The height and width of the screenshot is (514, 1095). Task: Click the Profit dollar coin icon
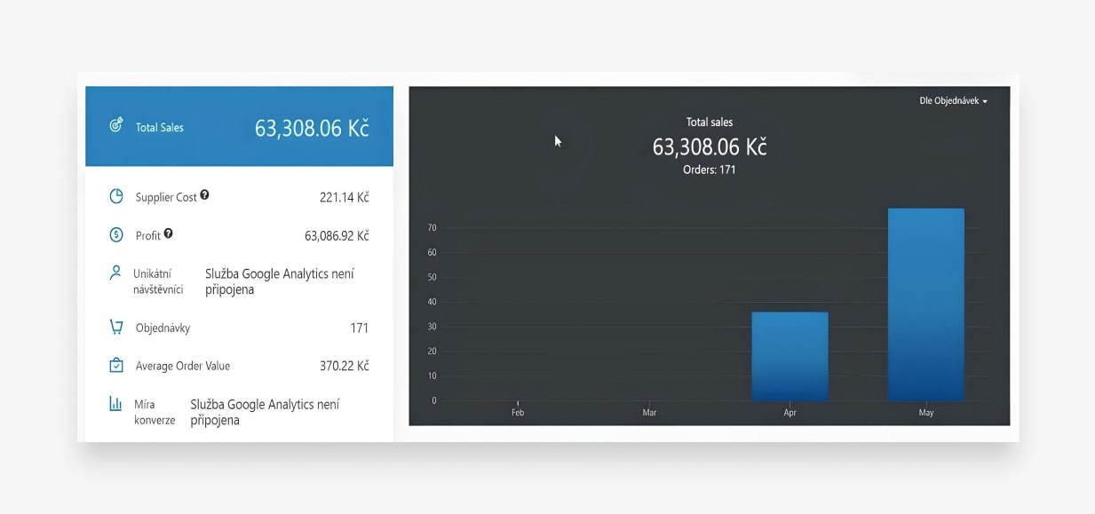115,235
